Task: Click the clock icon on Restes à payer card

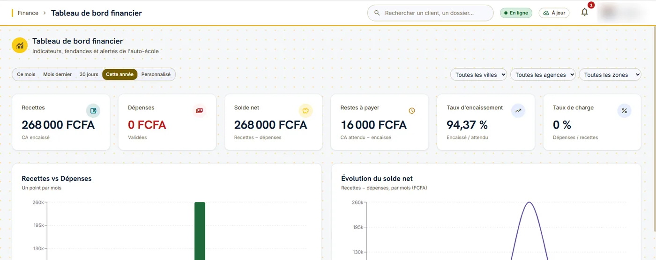Action: (412, 111)
